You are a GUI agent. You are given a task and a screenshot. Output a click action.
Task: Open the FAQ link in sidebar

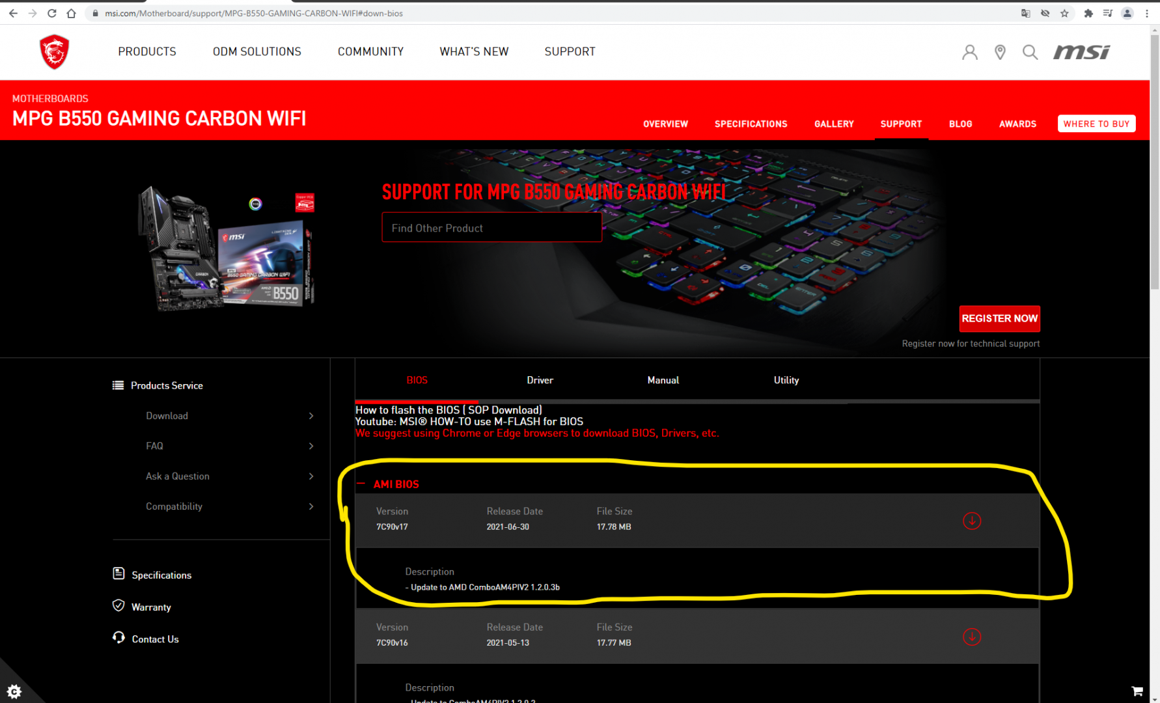point(154,446)
